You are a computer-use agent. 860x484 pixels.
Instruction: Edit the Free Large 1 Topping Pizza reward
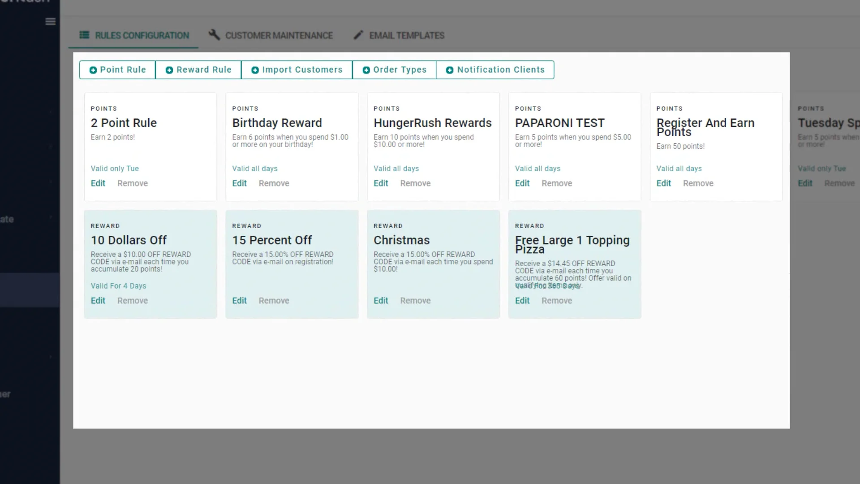522,301
